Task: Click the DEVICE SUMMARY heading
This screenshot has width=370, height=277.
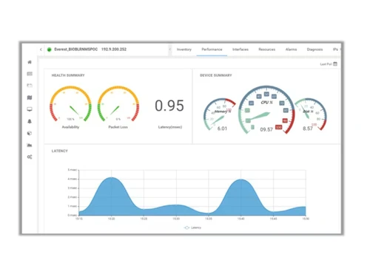Action: 216,75
